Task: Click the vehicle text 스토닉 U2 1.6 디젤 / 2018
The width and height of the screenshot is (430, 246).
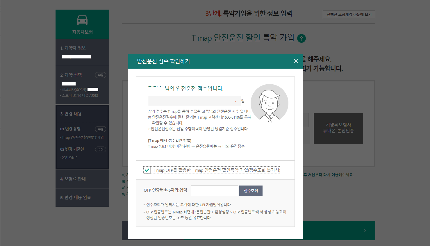Action: (x=80, y=96)
